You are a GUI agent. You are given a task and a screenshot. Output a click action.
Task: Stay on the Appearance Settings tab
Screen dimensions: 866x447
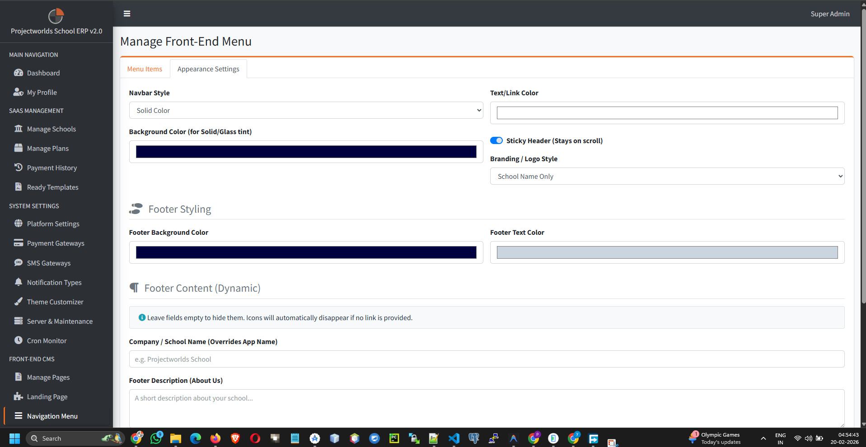[x=208, y=69]
